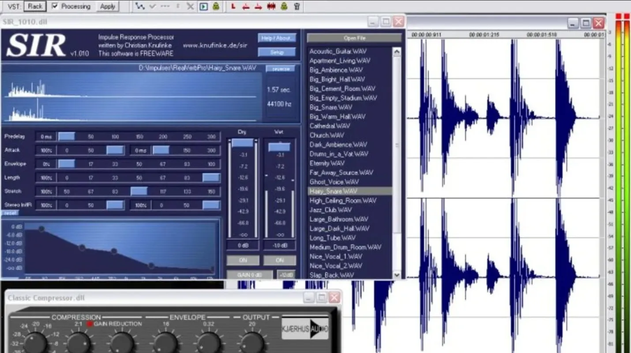Click the red L marker toolbar icon
Viewport: 631px width, 353px height.
233,6
